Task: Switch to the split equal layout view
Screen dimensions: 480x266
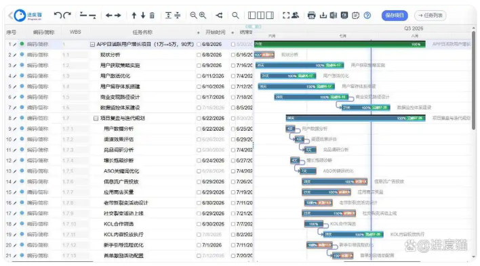Action: tap(261, 15)
